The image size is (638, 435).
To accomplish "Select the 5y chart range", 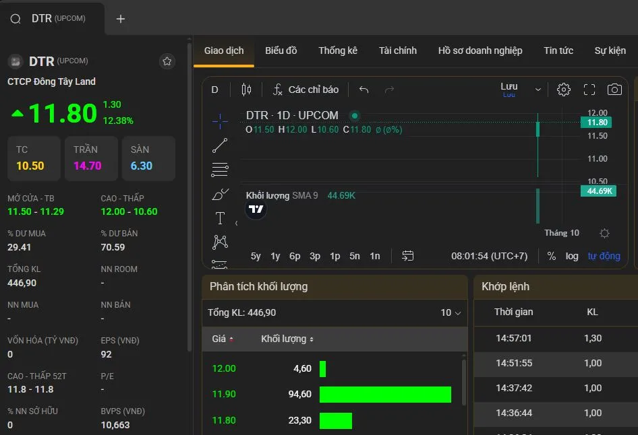I will (x=256, y=256).
